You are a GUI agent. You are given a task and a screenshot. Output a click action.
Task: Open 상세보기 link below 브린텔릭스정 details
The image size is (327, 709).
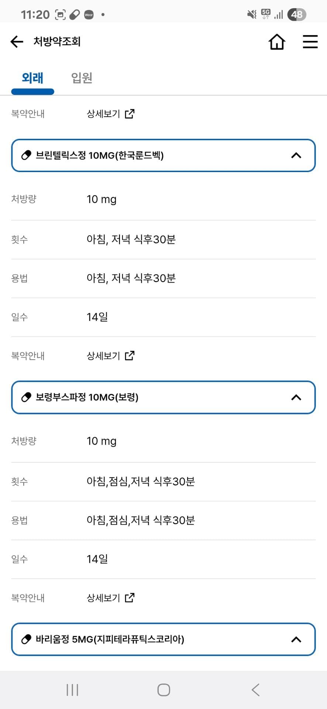103,356
